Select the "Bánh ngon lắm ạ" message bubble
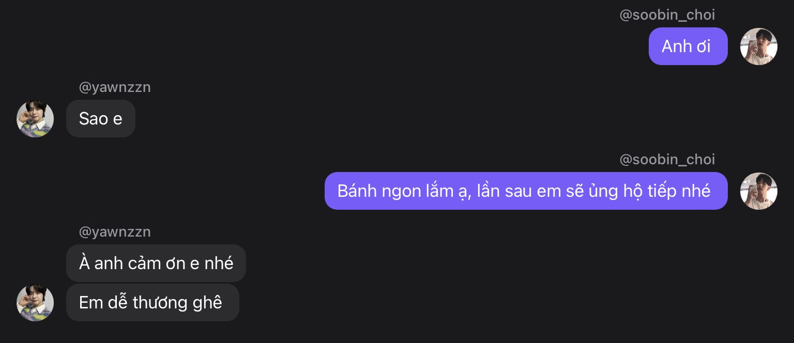 tap(526, 191)
